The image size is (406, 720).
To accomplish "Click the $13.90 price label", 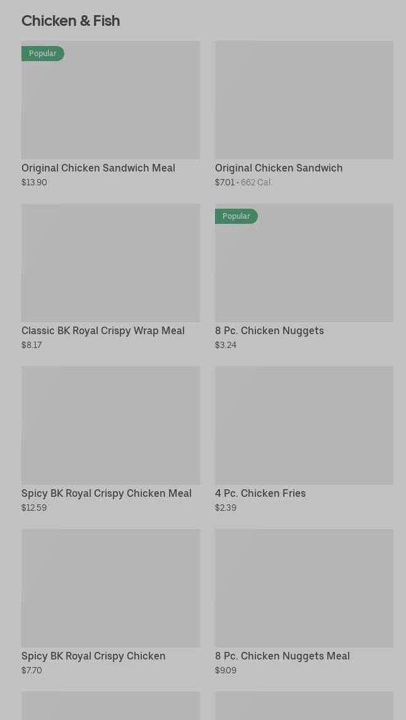I will [34, 183].
